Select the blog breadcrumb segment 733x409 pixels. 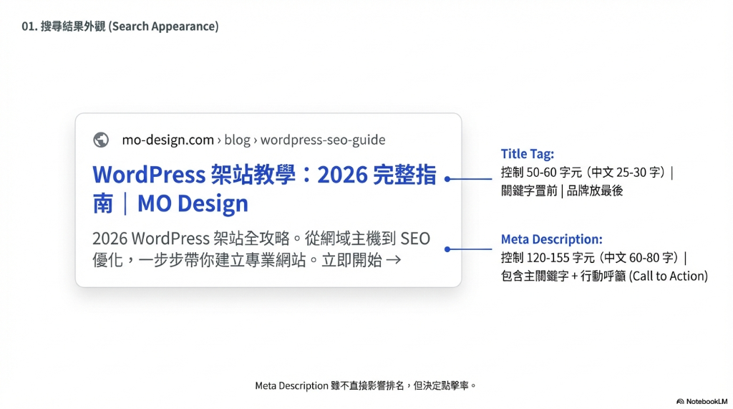pos(237,140)
